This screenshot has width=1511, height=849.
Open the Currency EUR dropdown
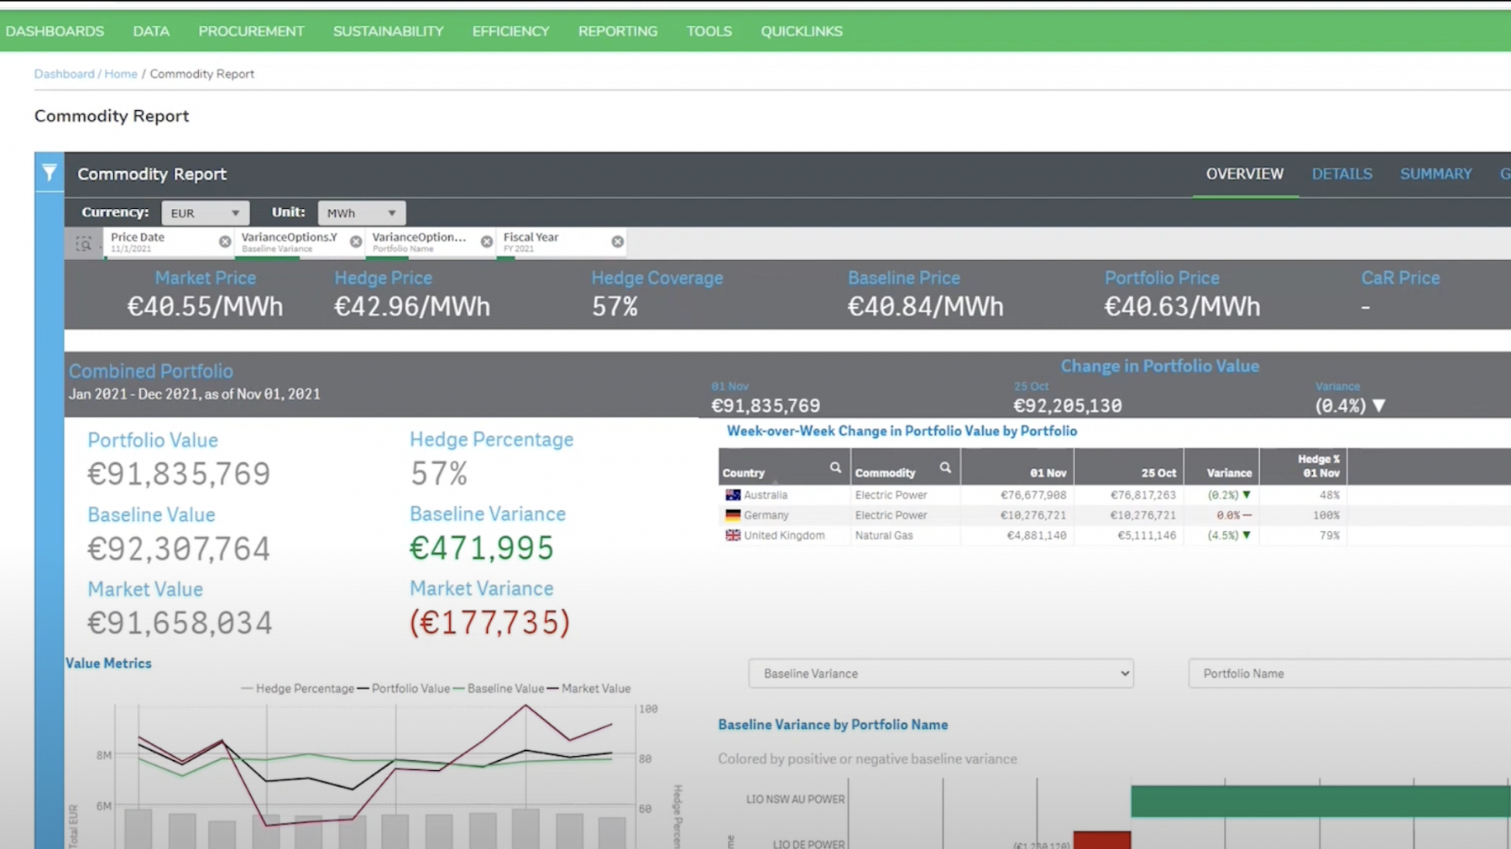205,213
